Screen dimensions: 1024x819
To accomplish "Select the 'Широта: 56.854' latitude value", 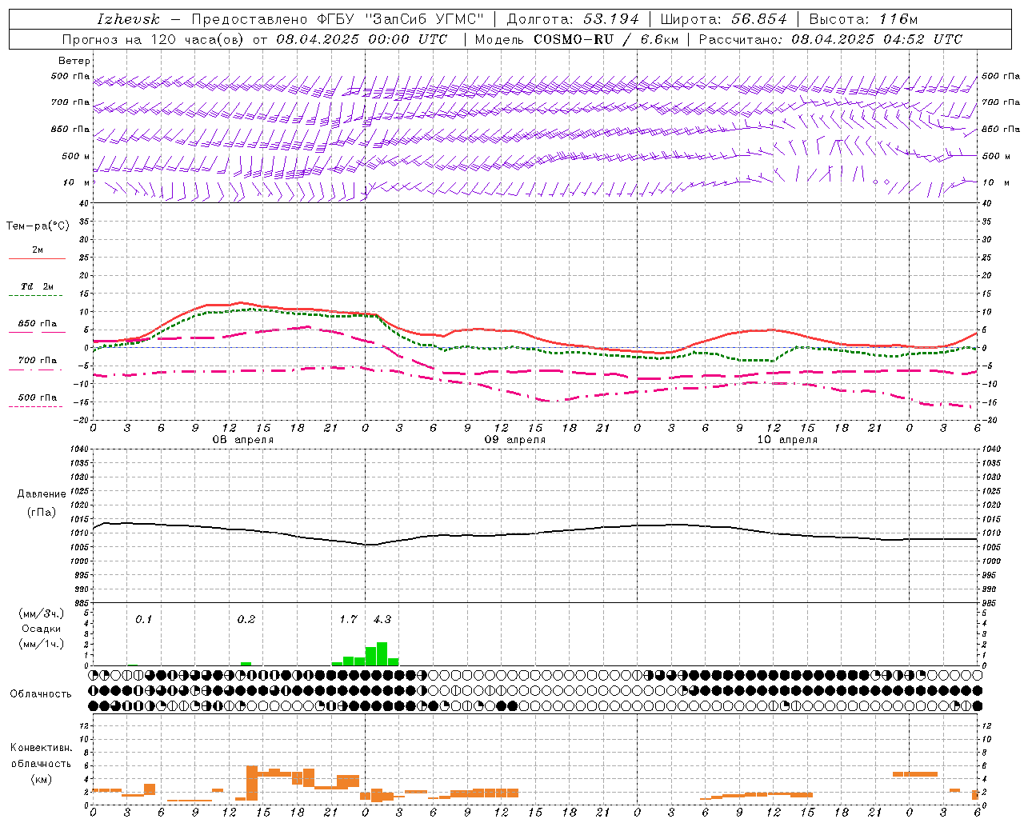I will 723,19.
